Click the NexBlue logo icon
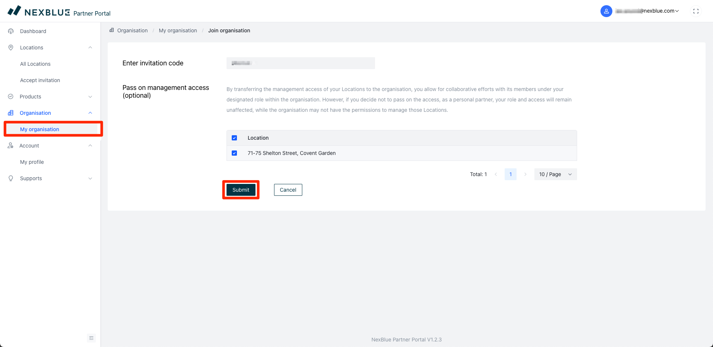Image resolution: width=713 pixels, height=347 pixels. [14, 11]
